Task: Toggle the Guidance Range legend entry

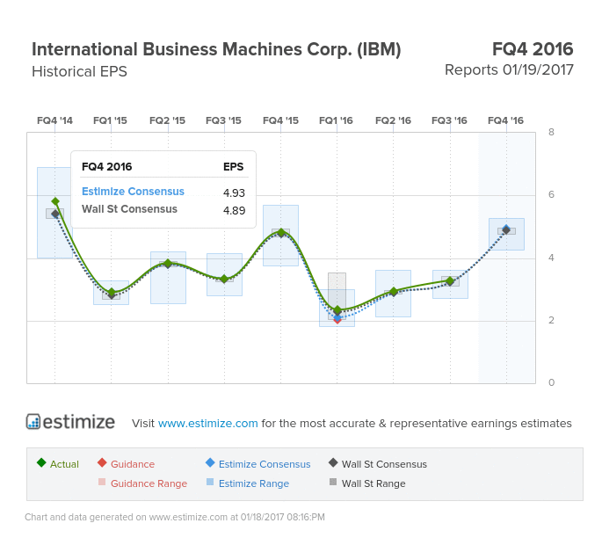Action: coord(143,483)
